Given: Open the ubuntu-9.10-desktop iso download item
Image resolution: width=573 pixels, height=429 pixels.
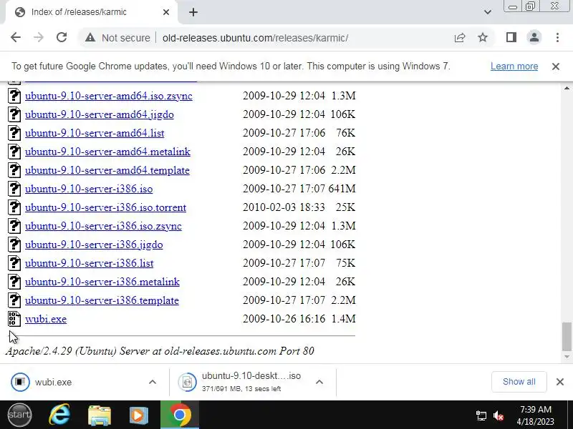Looking at the screenshot, I should (x=241, y=382).
